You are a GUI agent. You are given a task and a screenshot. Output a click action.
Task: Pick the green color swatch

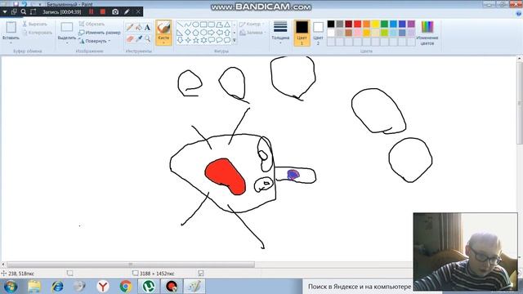coord(384,24)
